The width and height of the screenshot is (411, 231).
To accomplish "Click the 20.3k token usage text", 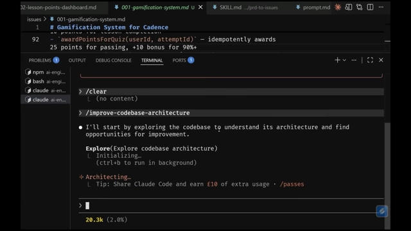I will 94,219.
